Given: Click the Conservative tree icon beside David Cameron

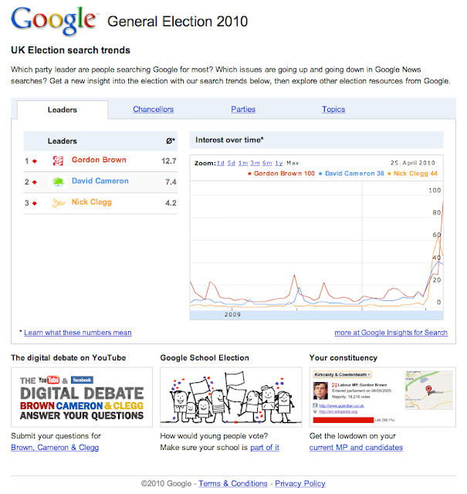Looking at the screenshot, I should pos(58,181).
